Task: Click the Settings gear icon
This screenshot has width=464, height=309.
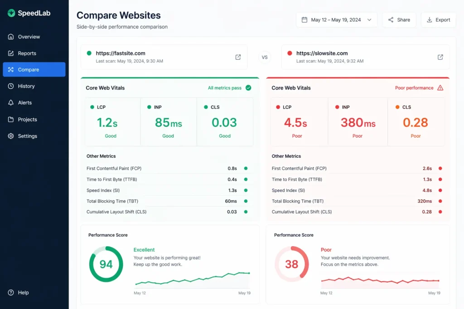Action: 11,136
